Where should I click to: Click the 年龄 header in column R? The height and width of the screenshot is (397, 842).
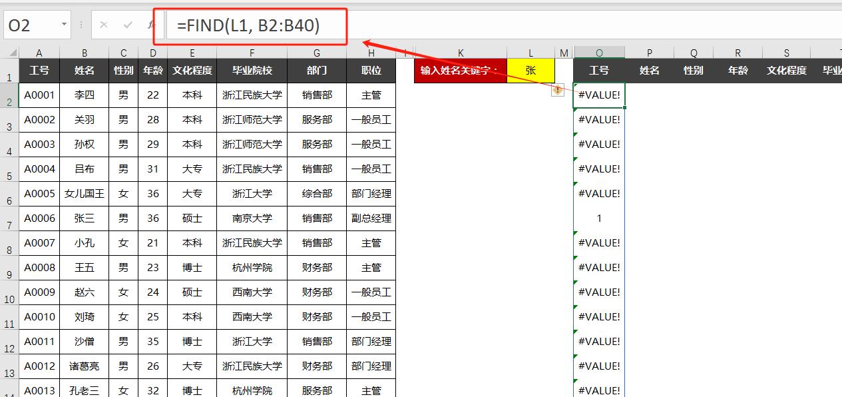[x=738, y=70]
